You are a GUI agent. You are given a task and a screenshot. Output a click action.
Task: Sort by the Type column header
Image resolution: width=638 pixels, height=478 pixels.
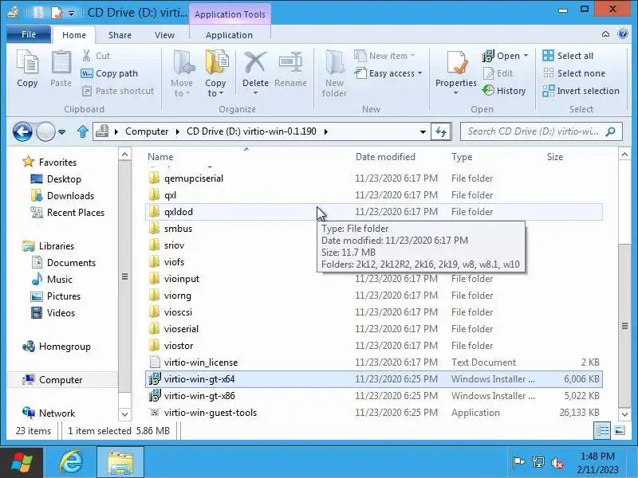coord(462,157)
